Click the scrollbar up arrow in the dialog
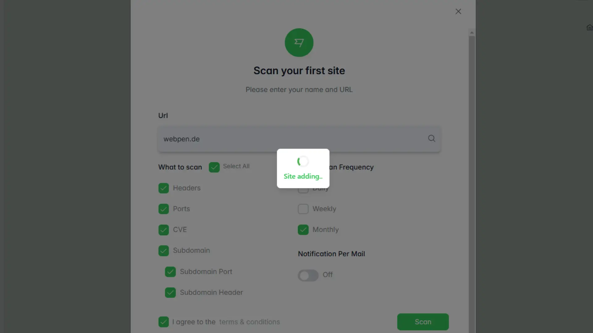Image resolution: width=593 pixels, height=333 pixels. pos(472,32)
